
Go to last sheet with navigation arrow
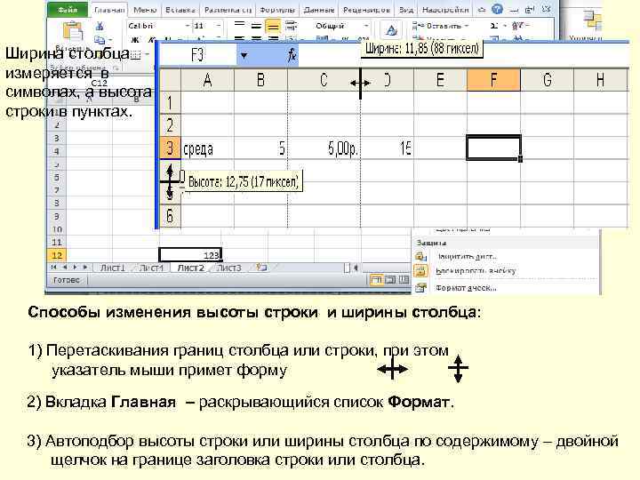[85, 268]
